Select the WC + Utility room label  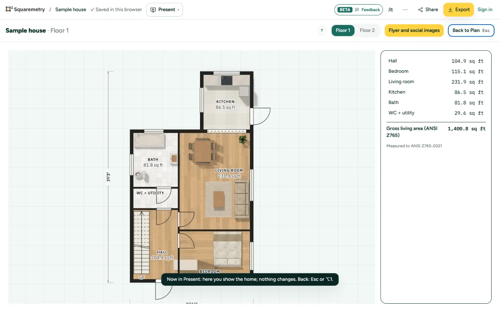[150, 193]
